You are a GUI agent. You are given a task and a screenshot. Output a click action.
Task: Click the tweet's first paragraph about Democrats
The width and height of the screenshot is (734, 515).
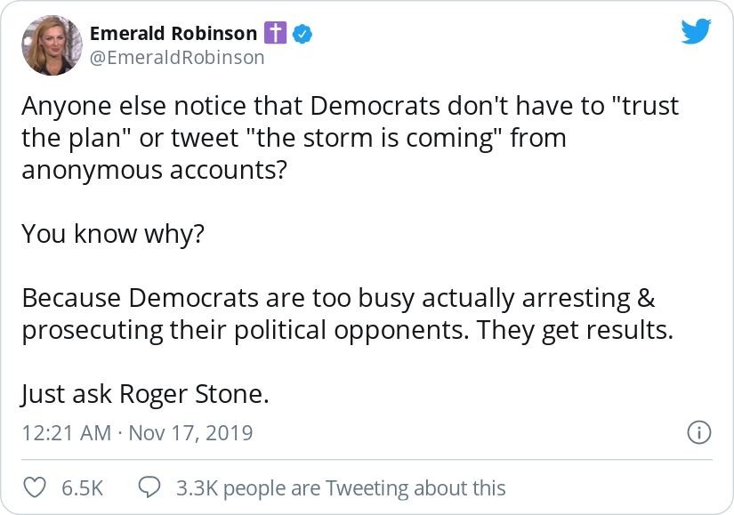[351, 138]
